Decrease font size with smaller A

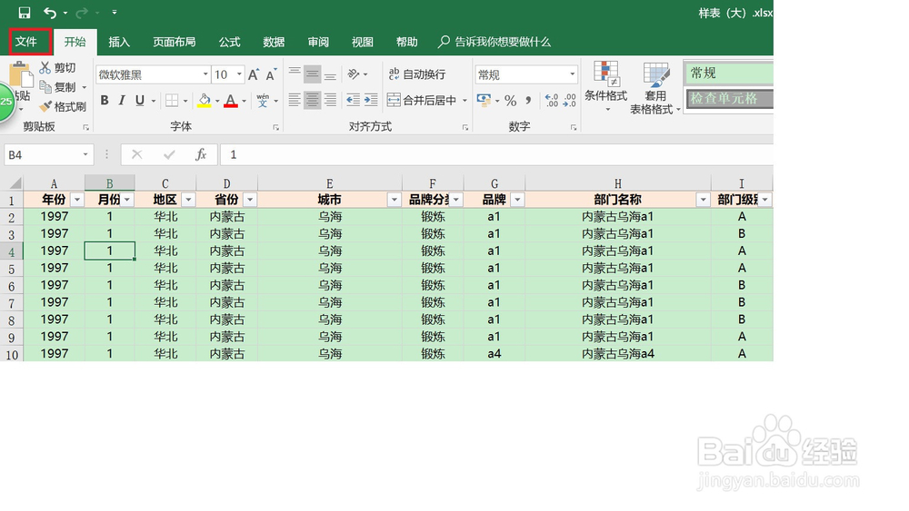click(x=271, y=74)
